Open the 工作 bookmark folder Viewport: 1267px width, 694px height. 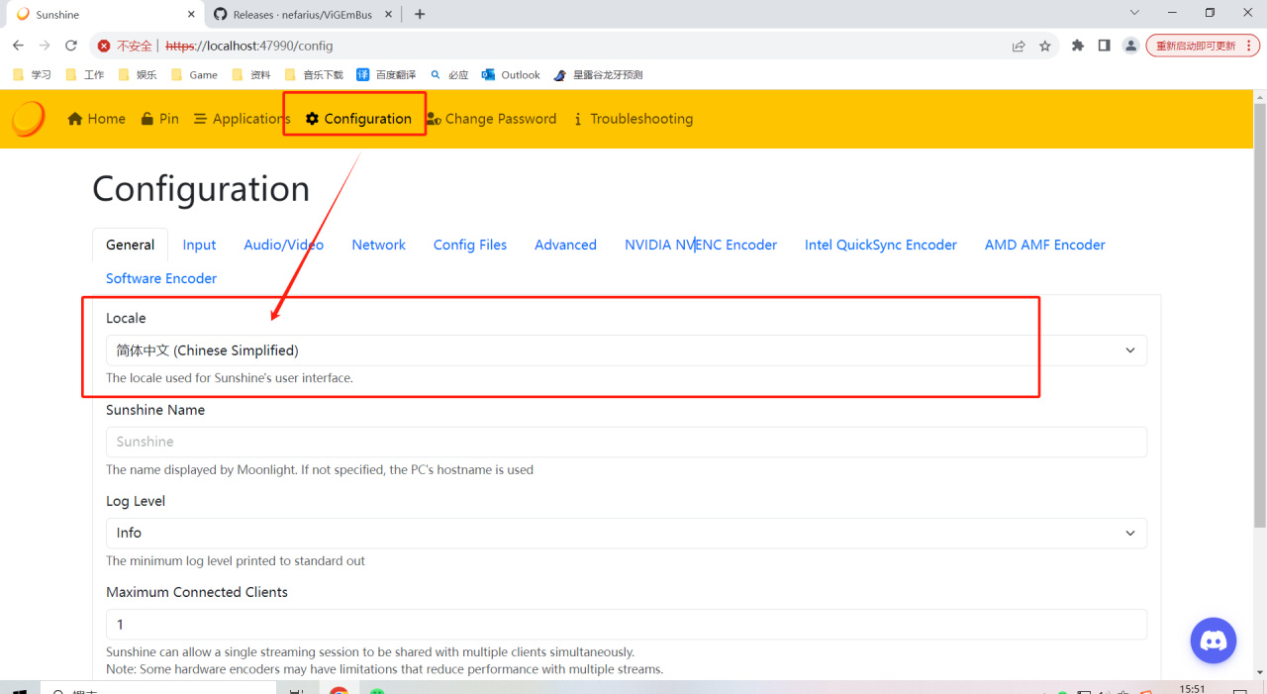85,74
